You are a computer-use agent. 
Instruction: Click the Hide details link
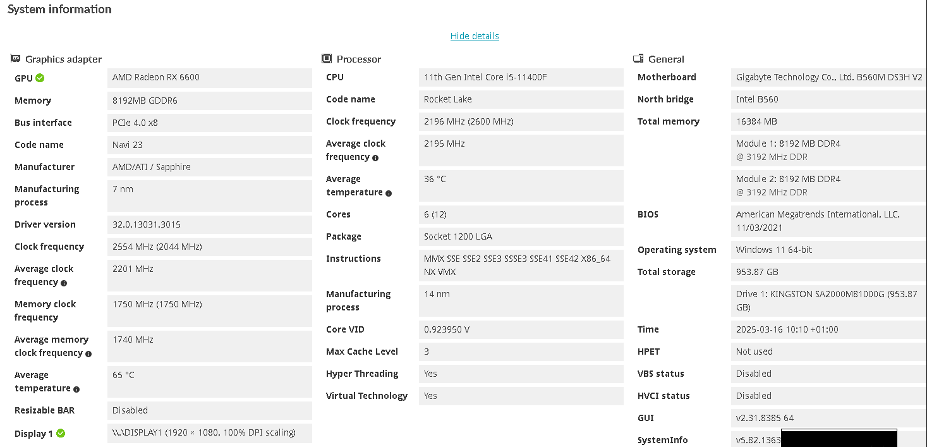pyautogui.click(x=475, y=36)
